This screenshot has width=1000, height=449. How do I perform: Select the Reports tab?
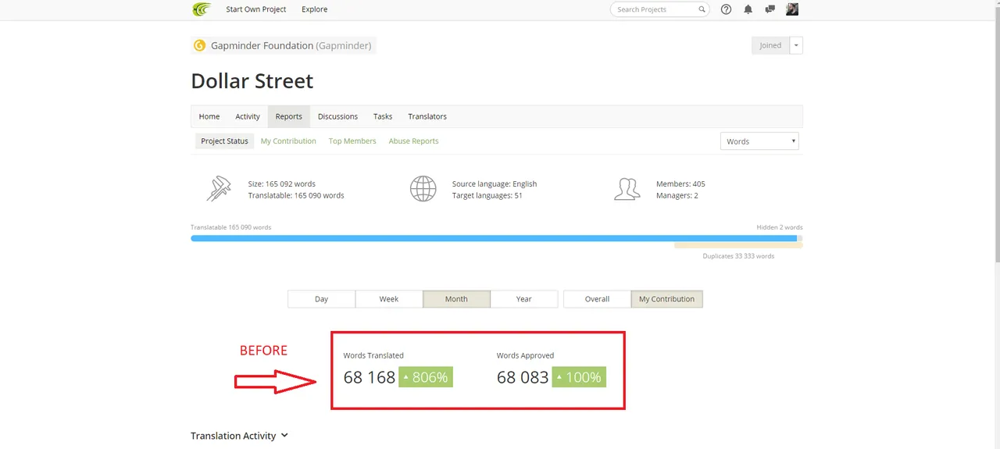pos(289,116)
